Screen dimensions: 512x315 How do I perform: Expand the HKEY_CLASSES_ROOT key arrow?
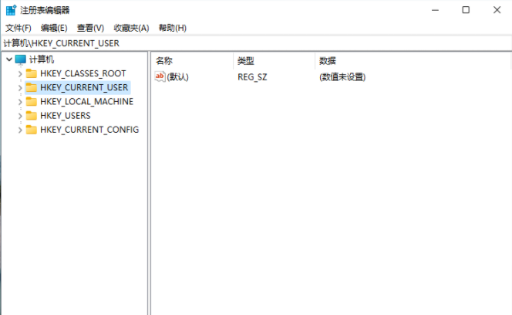[x=20, y=74]
